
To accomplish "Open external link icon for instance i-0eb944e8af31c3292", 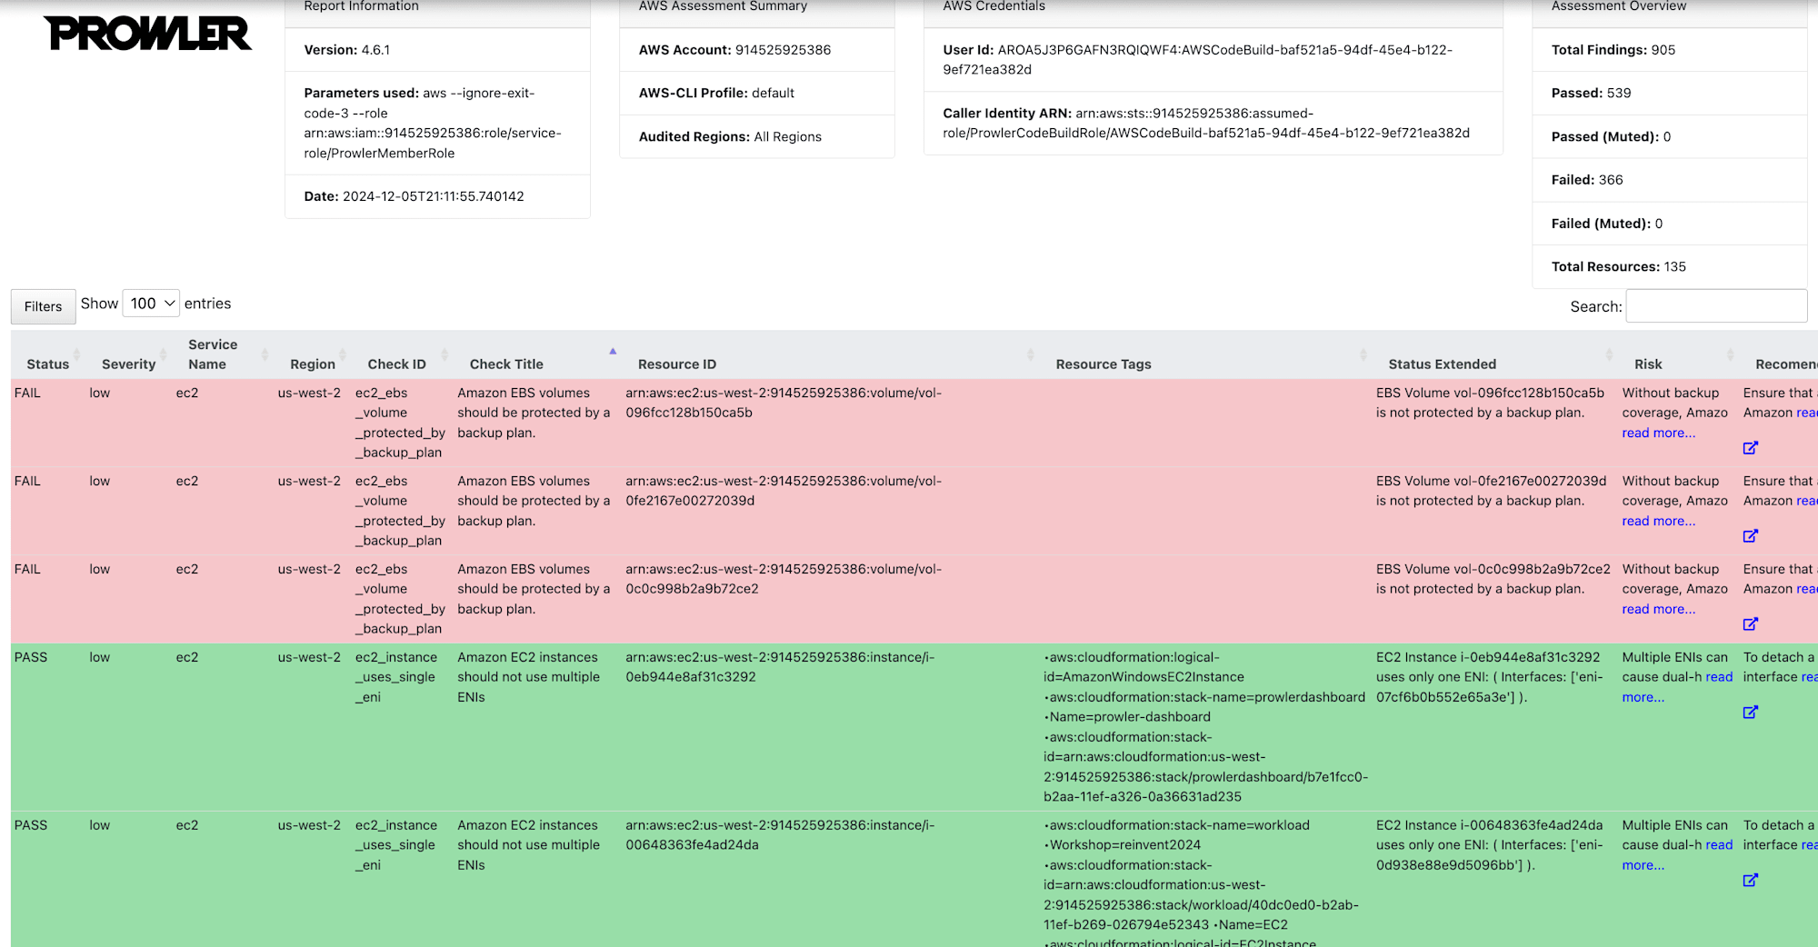I will [x=1750, y=712].
